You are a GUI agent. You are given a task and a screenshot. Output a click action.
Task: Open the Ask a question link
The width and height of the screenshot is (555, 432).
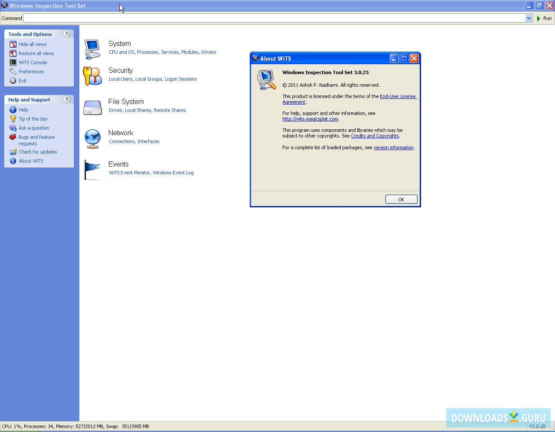(x=34, y=128)
